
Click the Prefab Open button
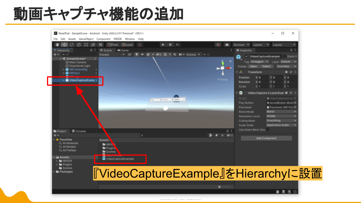pyautogui.click(x=253, y=66)
